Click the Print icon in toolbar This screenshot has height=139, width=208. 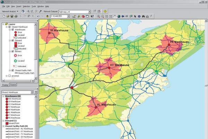point(16,16)
